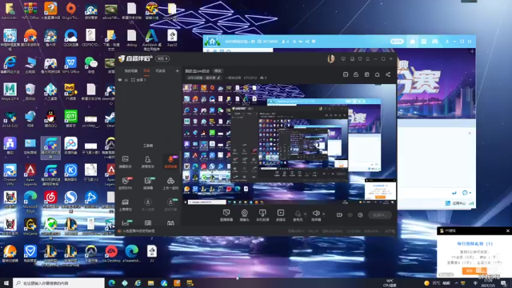
Task: Expand microphone options arrow
Action: [306, 214]
